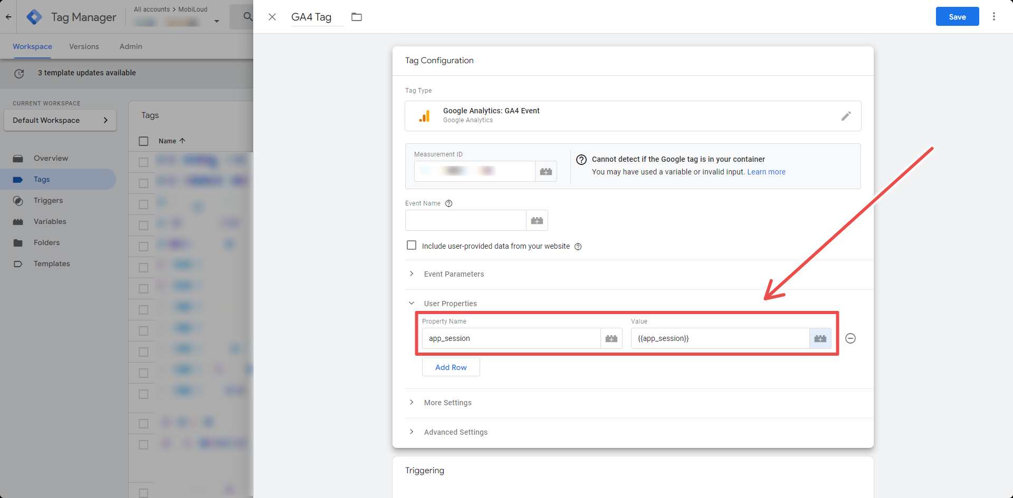Edit Property Name field app_session
This screenshot has height=498, width=1013.
click(x=511, y=338)
